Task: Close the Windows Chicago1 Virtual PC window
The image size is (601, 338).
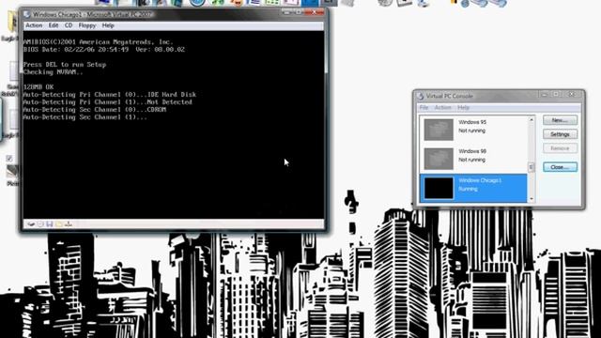Action: 314,12
